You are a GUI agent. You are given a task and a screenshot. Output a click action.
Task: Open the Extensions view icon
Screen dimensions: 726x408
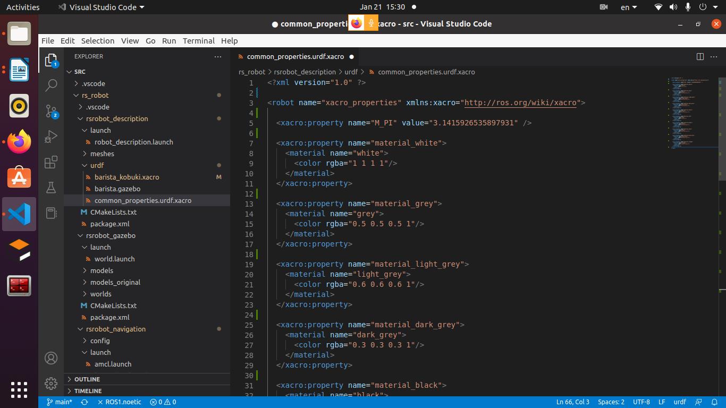[x=51, y=163]
